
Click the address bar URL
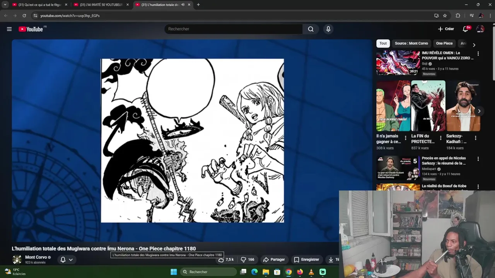click(x=70, y=15)
